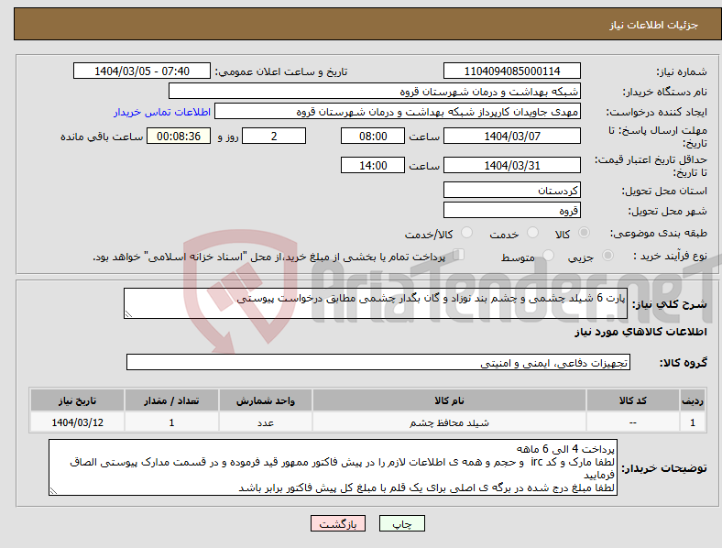722x548 pixels.
Task: Click the announcement date field 1404/03/05 - 07:40
Action: (x=142, y=71)
